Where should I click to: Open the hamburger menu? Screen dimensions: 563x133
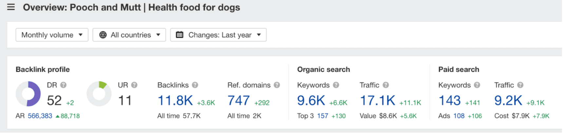pos(11,7)
